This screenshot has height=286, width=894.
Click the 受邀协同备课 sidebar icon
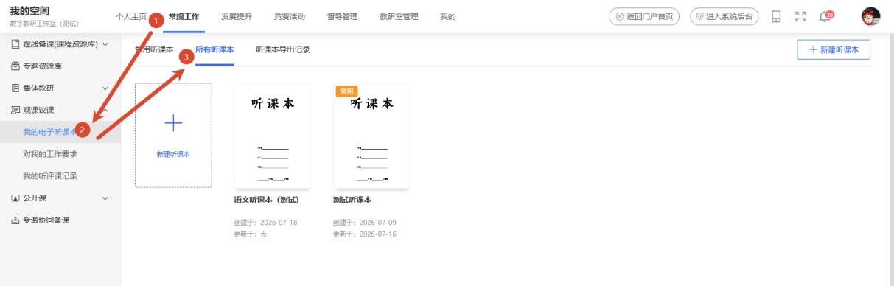tap(15, 220)
